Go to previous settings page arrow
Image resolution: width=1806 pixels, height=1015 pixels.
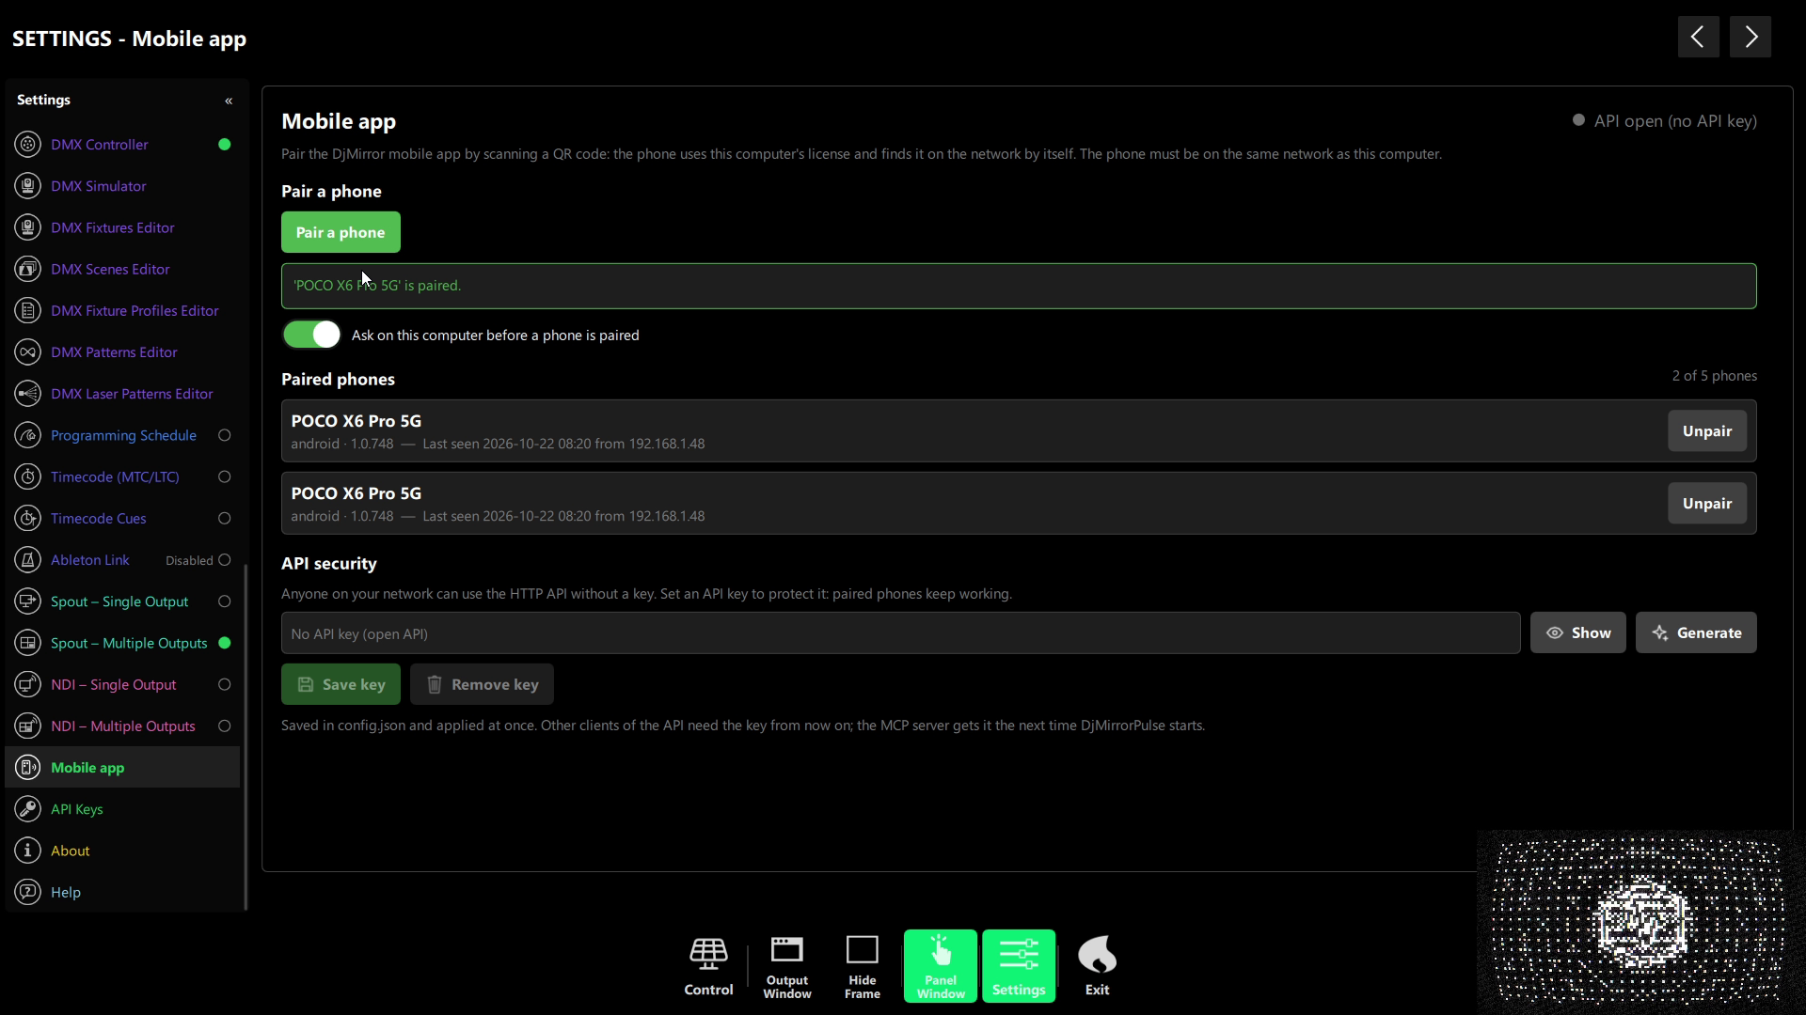[1698, 37]
